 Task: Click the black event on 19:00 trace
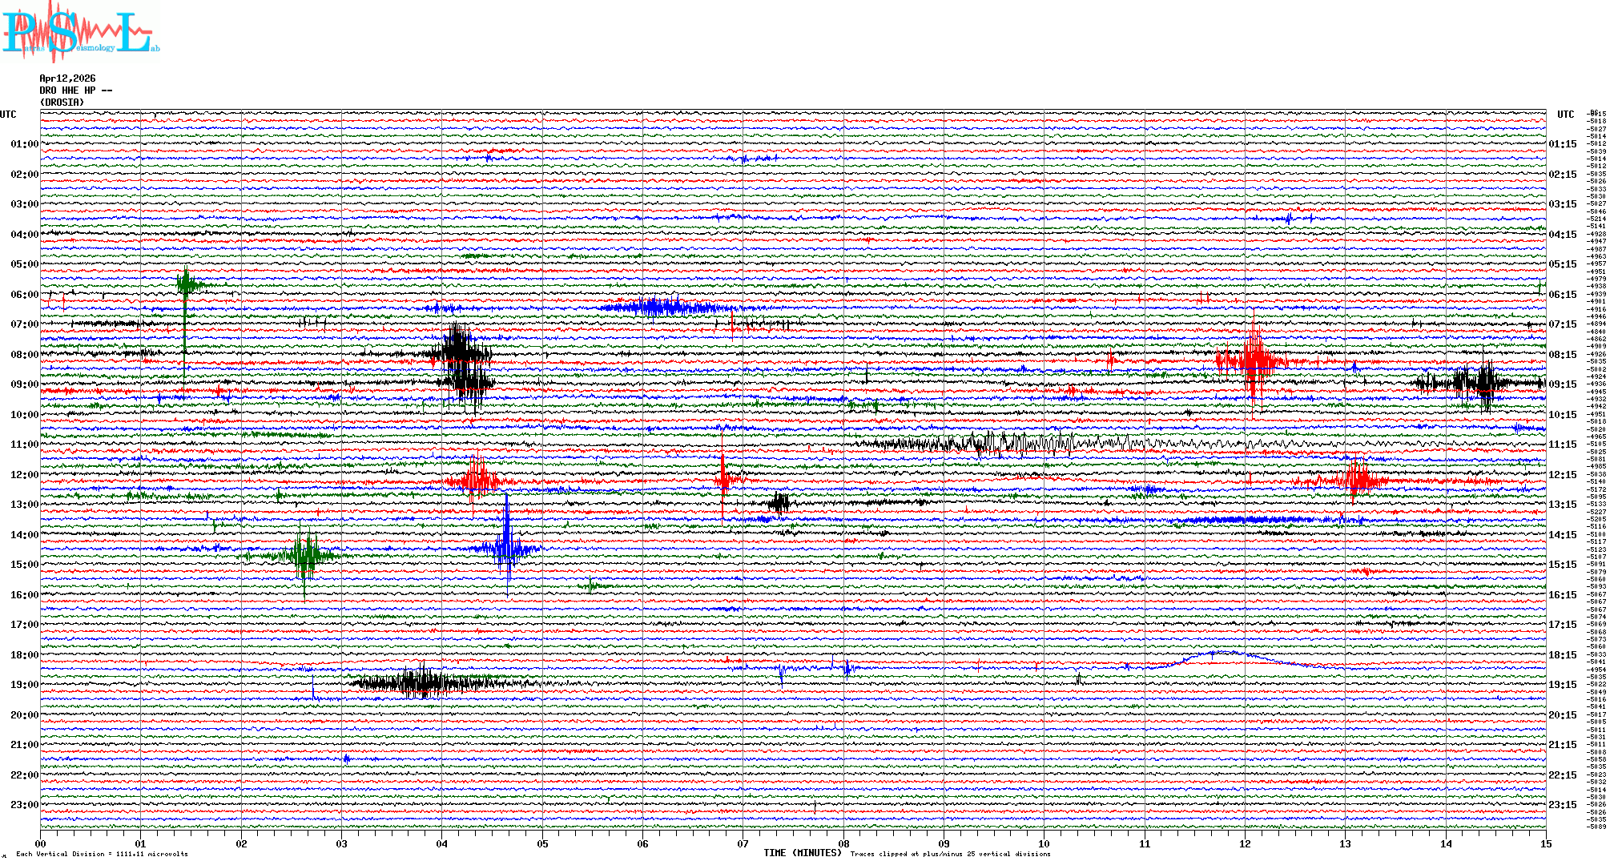click(421, 683)
